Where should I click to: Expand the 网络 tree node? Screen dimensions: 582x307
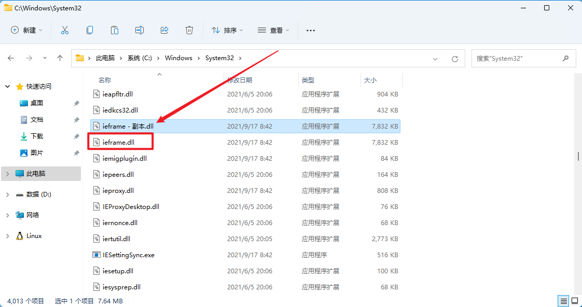[x=7, y=215]
